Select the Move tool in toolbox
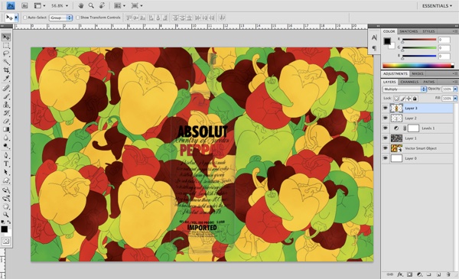Viewport: 459px width, 279px height. click(6, 37)
